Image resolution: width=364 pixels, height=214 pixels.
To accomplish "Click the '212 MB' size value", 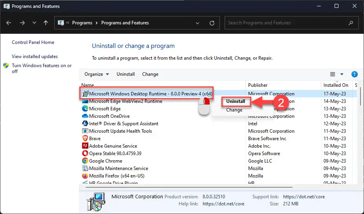I will pos(291,204).
